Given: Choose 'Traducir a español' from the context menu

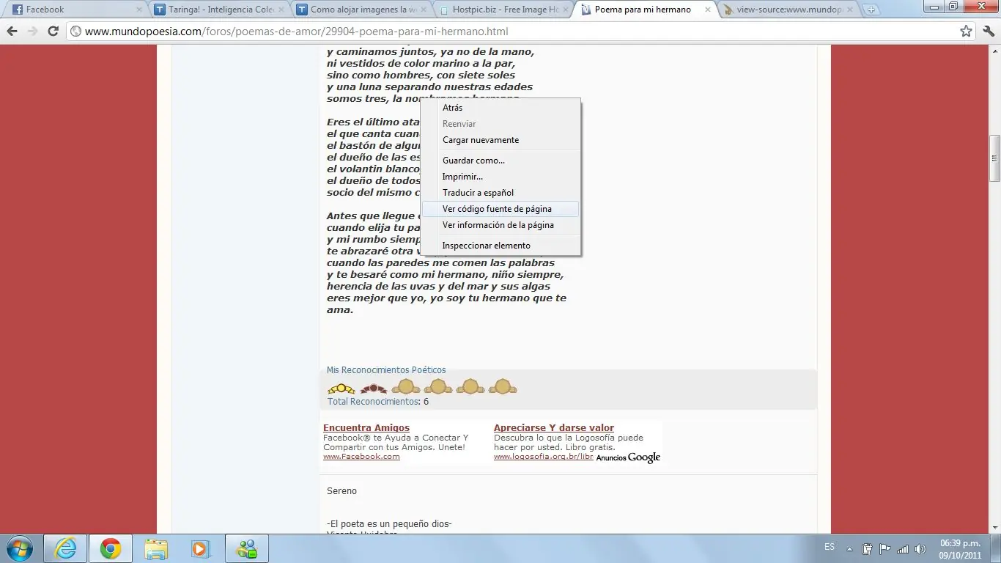Looking at the screenshot, I should click(x=500, y=193).
